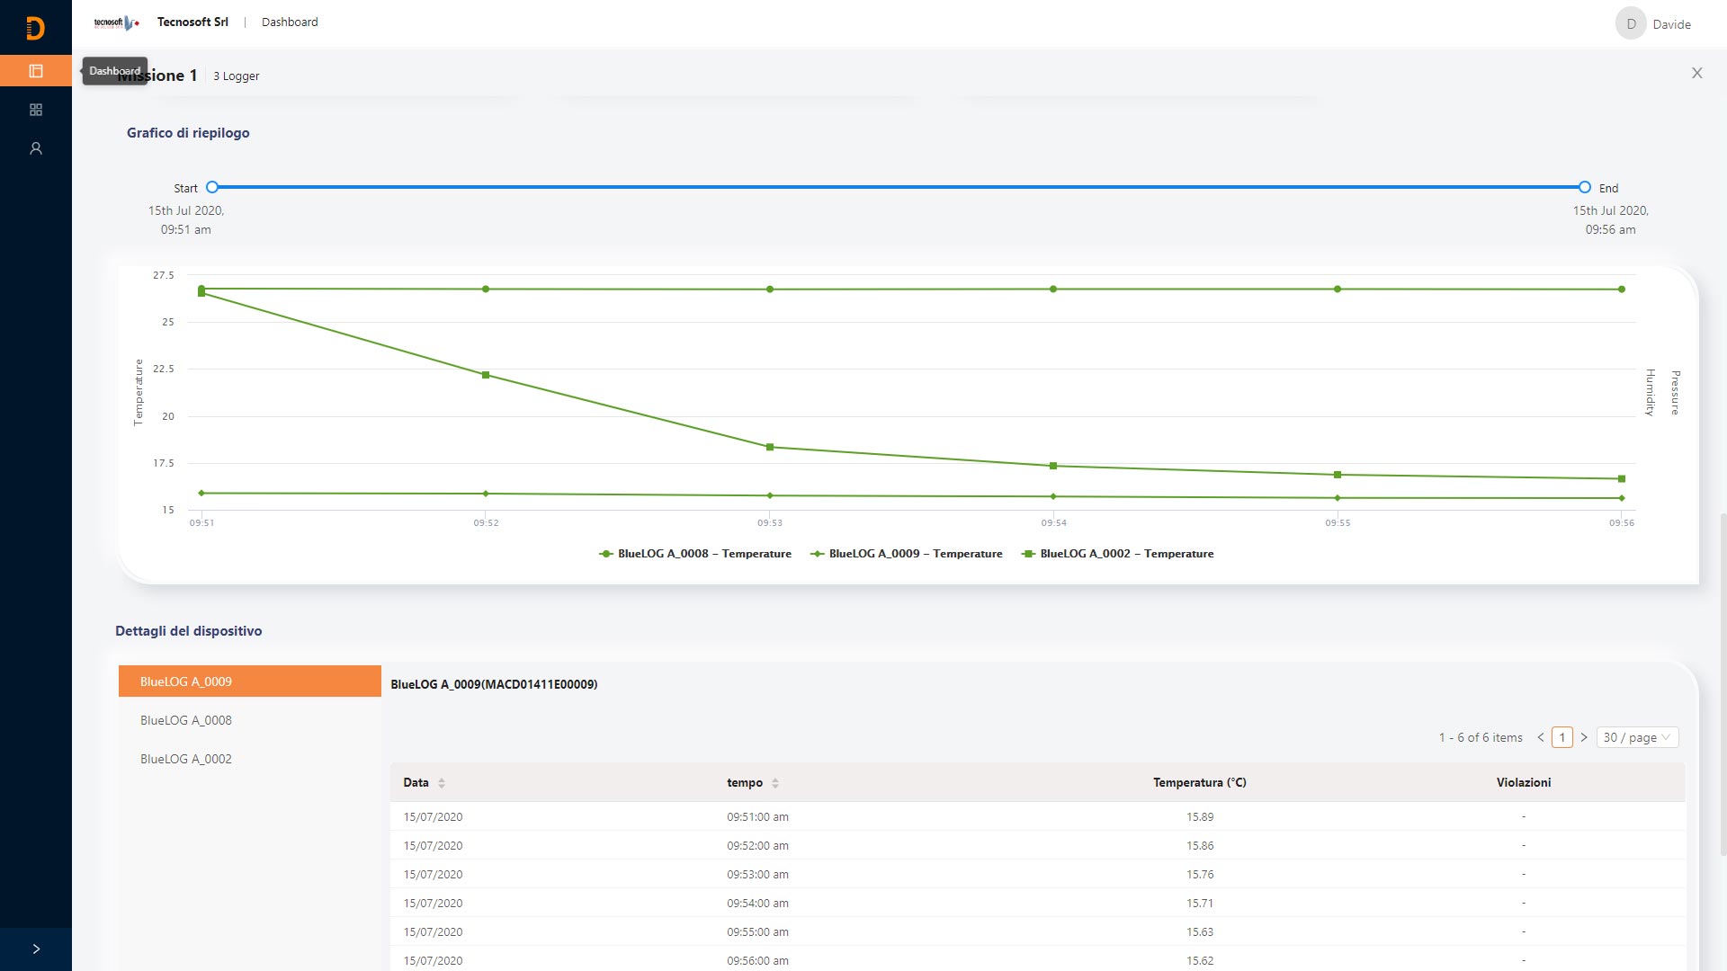Click temperature value 15.71
The image size is (1727, 971).
tap(1200, 904)
